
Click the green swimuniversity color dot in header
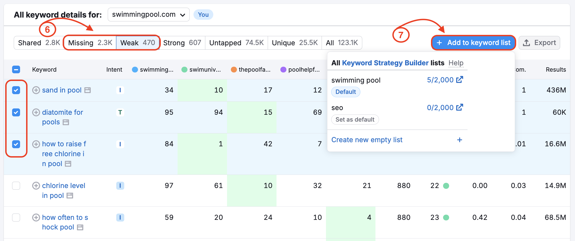[184, 70]
